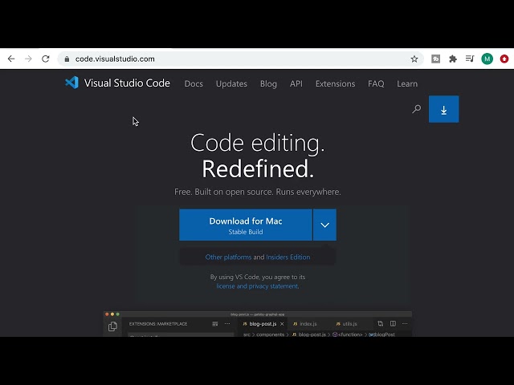Select the utils.js tab in preview
The image size is (514, 385).
(x=346, y=324)
